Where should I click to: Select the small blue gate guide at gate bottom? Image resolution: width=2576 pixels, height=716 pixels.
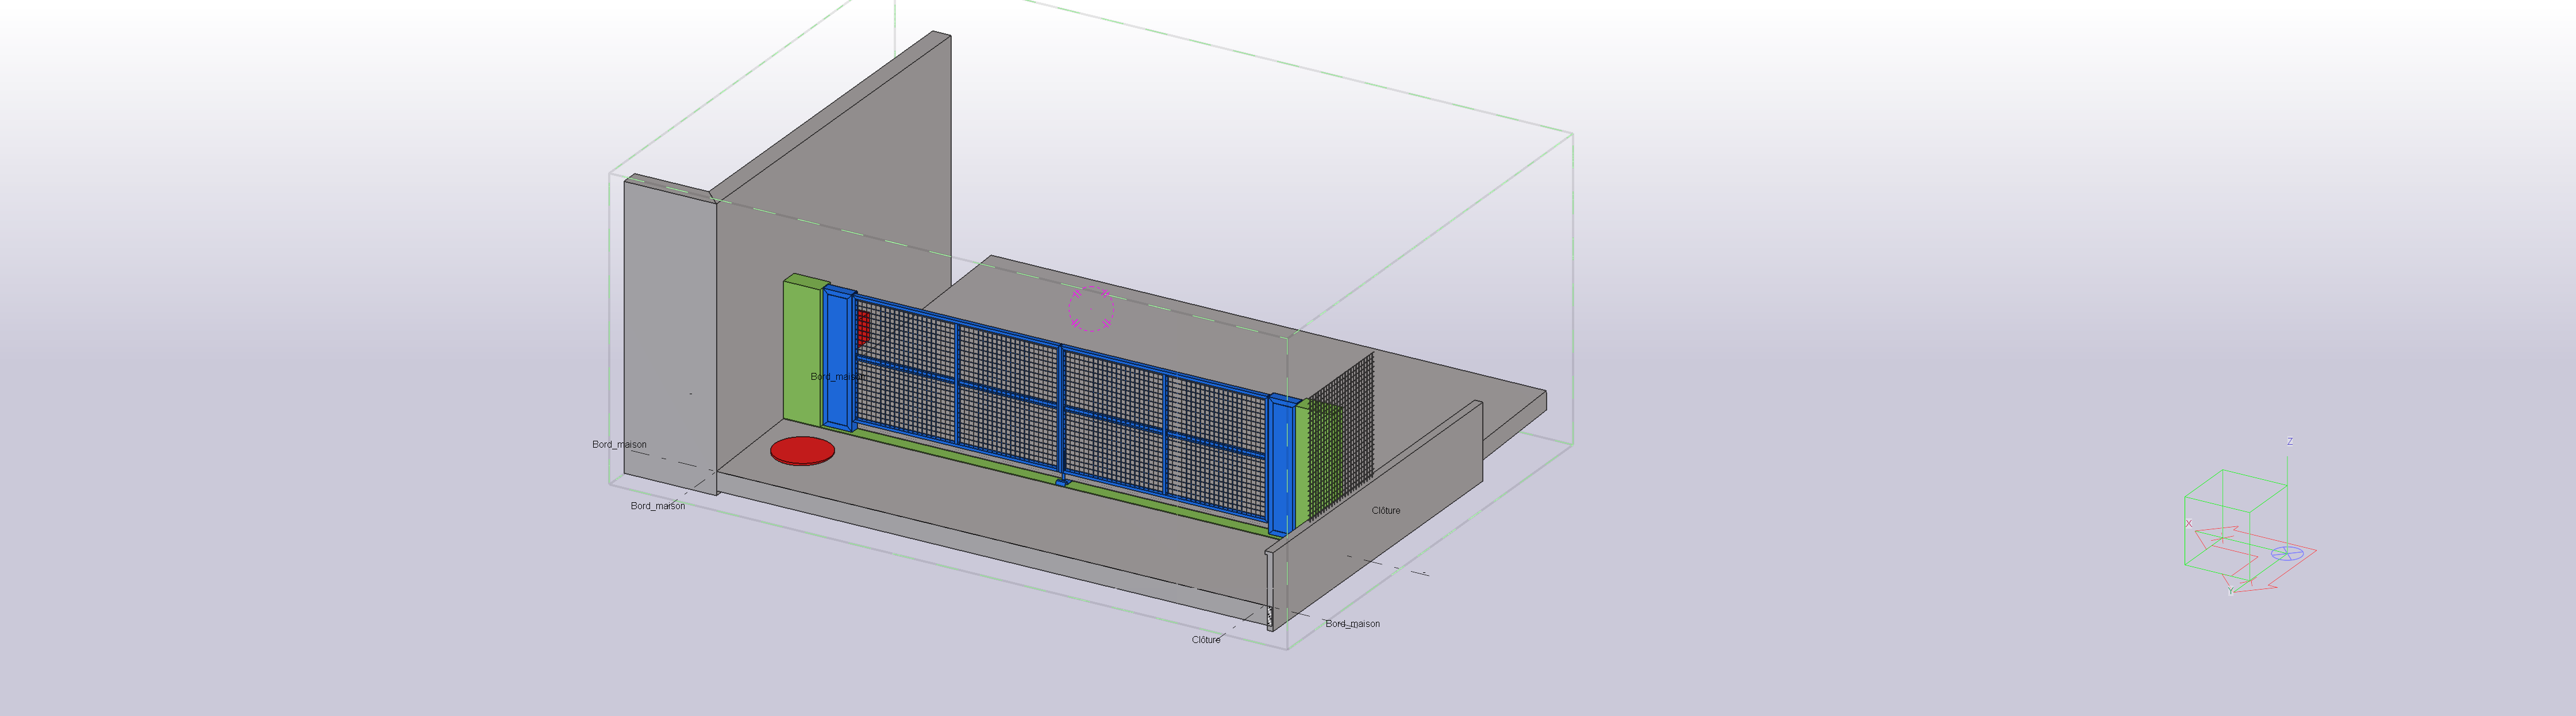(x=1062, y=483)
